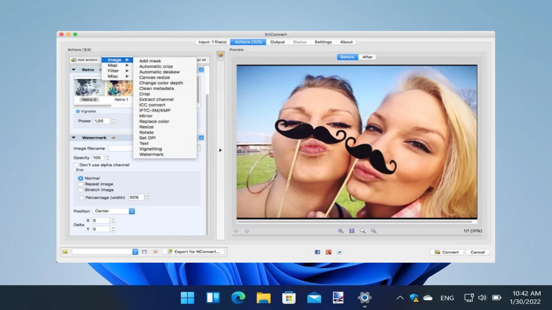
Task: Launch Microsoft Edge from taskbar
Action: coord(238,298)
